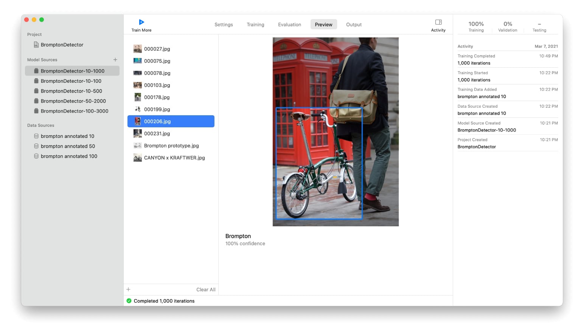The width and height of the screenshot is (584, 334).
Task: Select Brompton prototype.jpg preview image
Action: click(x=171, y=146)
